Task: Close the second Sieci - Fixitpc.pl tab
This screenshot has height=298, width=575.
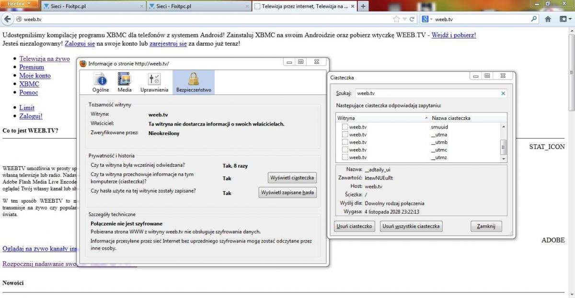Action: [247, 7]
